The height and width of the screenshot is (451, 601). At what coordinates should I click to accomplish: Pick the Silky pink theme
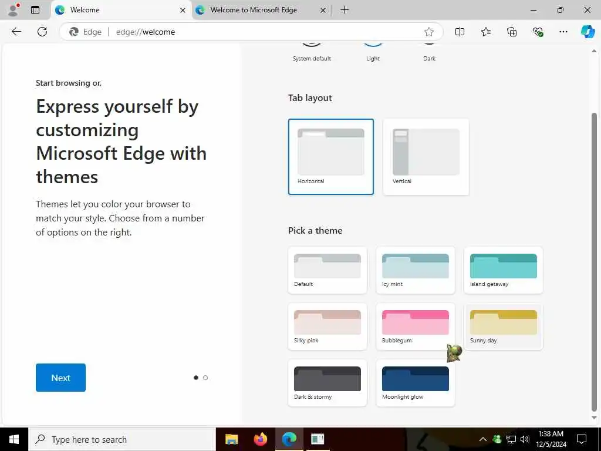coord(327,327)
